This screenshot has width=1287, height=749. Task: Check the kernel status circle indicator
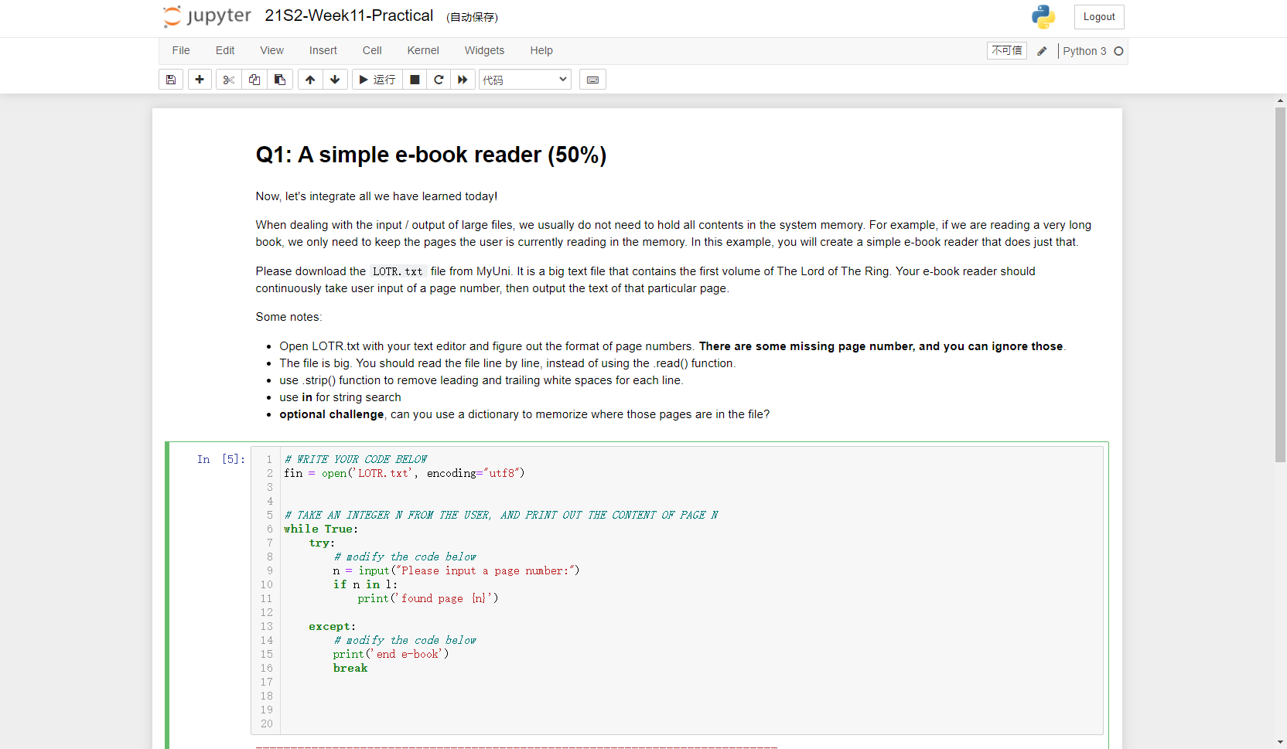pyautogui.click(x=1119, y=50)
